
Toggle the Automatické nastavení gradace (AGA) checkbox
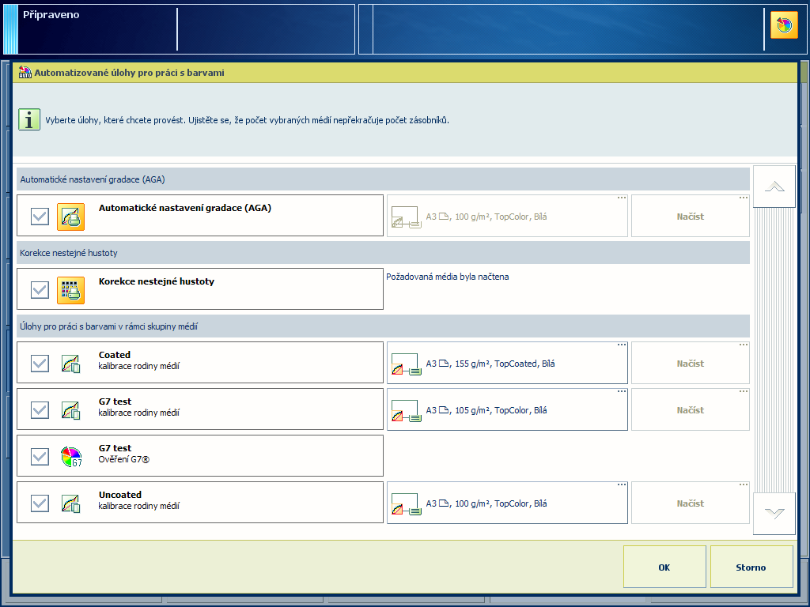(40, 217)
